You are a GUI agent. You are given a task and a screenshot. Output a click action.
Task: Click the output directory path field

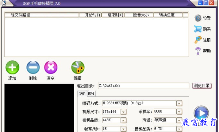click(144, 86)
